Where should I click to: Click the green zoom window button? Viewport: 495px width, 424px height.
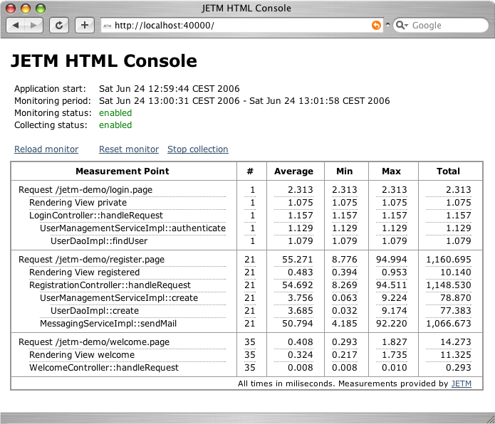41,9
